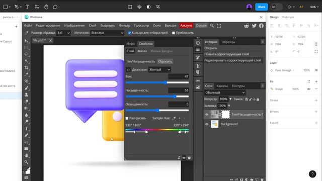
Task: Click the Figma Share button
Action: (262, 7)
